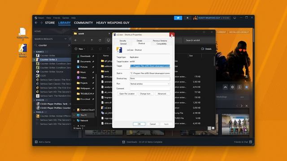Open the Steam Big Picture mode icon
The height and width of the screenshot is (161, 287).
235,18
